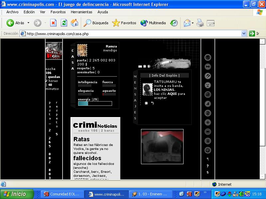Image resolution: width=266 pixels, height=199 pixels.
Task: Click the Stop button in the browser toolbar
Action: tap(53, 23)
